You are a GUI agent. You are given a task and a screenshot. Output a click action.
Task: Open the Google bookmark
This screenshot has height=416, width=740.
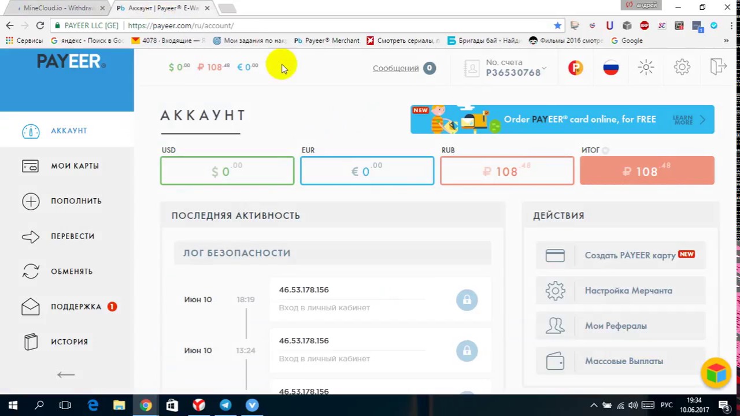[627, 40]
